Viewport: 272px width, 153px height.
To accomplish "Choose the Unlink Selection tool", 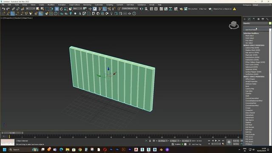I will coord(18,9).
